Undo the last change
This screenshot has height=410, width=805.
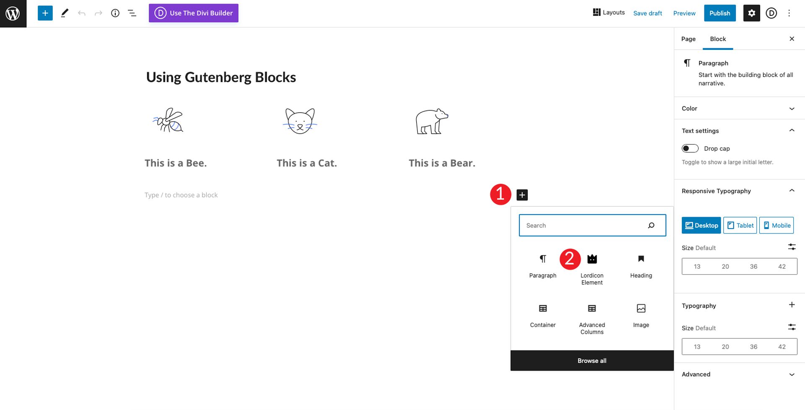(x=81, y=13)
